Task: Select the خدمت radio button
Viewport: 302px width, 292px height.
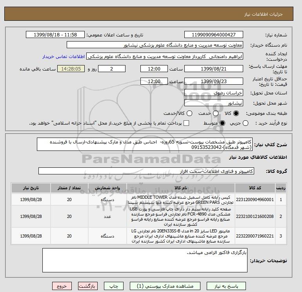Action: click(216, 113)
